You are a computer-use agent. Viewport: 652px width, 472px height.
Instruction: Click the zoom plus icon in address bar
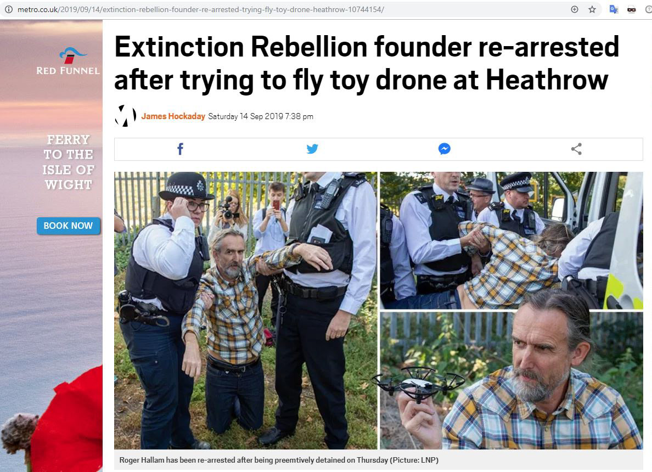(x=575, y=9)
